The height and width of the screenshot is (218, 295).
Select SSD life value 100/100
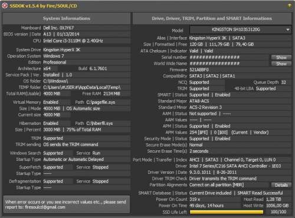coord(278,212)
